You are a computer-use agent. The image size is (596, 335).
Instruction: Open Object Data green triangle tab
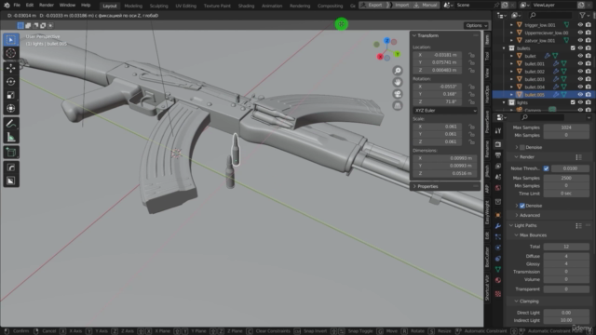click(498, 269)
